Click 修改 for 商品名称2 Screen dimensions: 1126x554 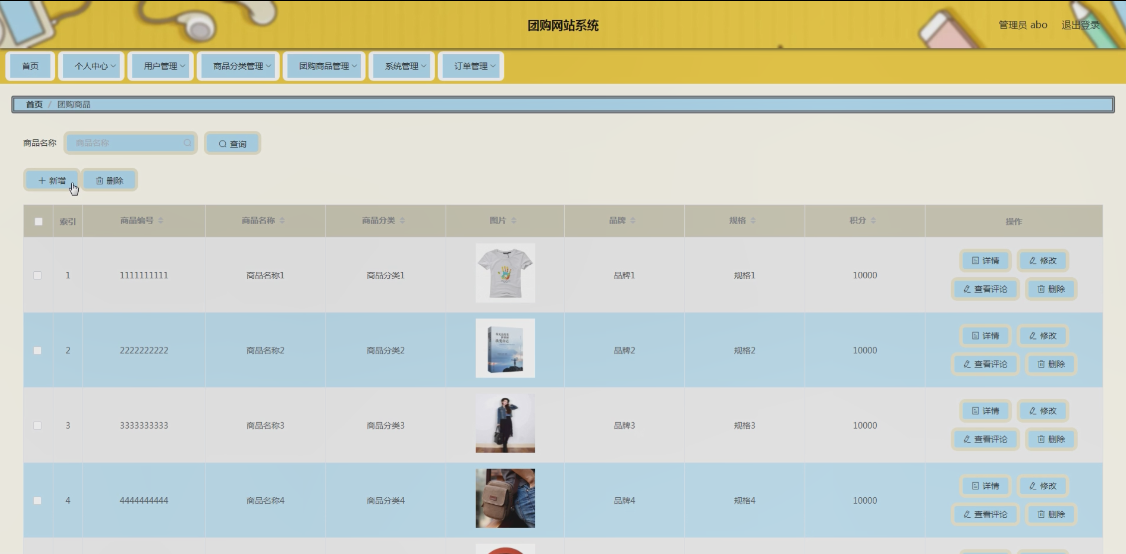[1043, 335]
